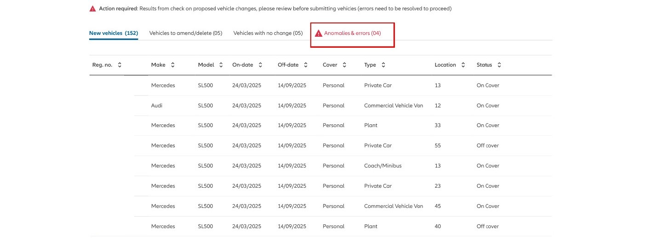Sort table by Reg. no. column
Image resolution: width=650 pixels, height=240 pixels.
pyautogui.click(x=120, y=65)
